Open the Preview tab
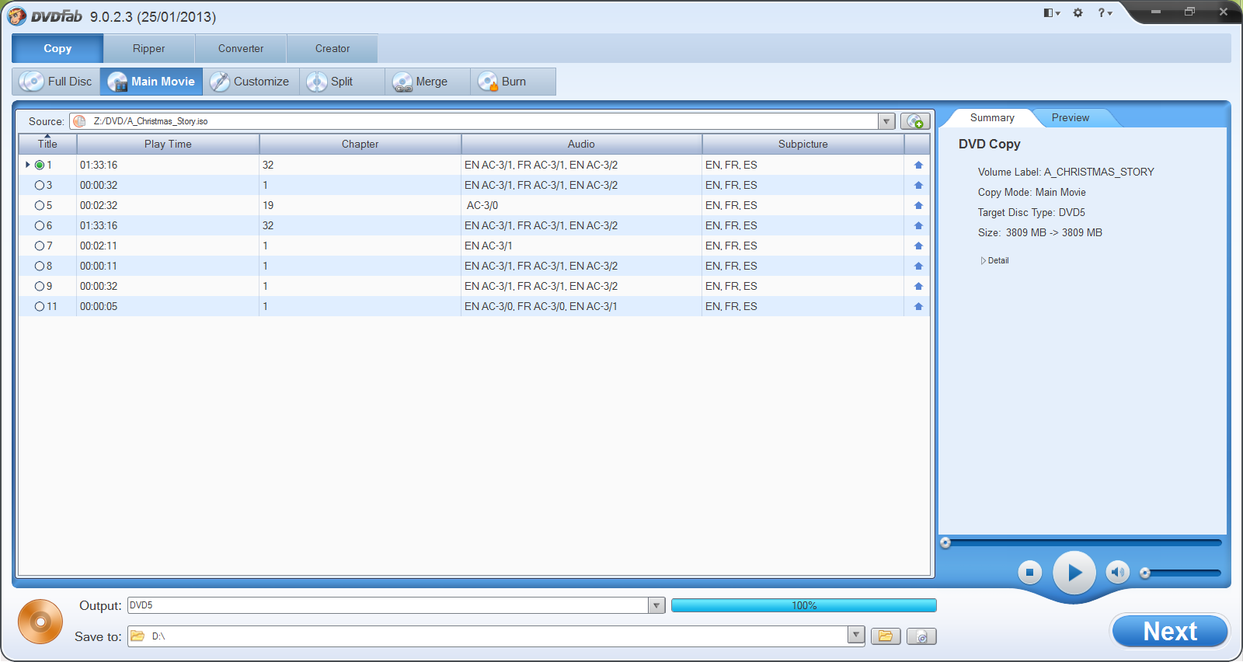The image size is (1243, 662). click(1071, 117)
